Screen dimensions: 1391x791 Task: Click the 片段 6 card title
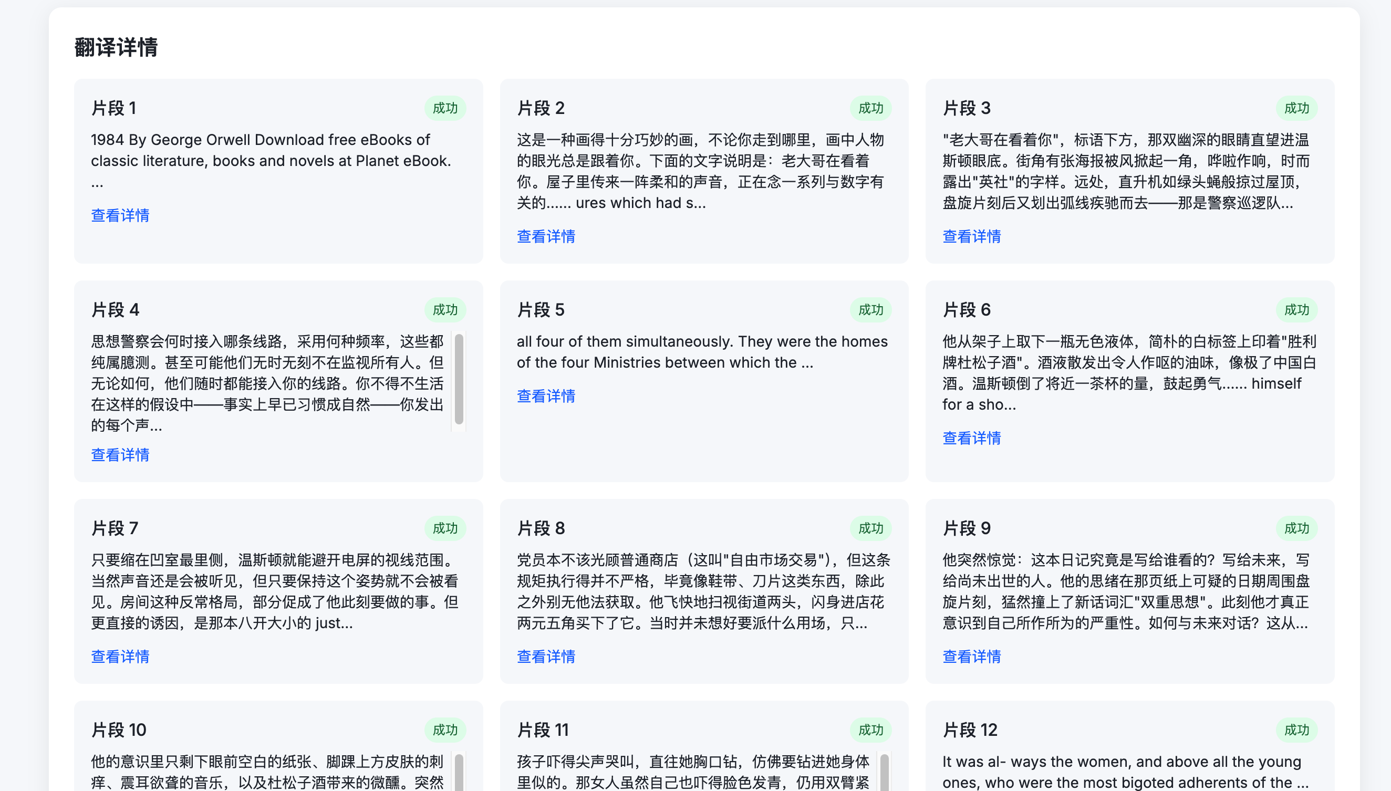point(967,310)
